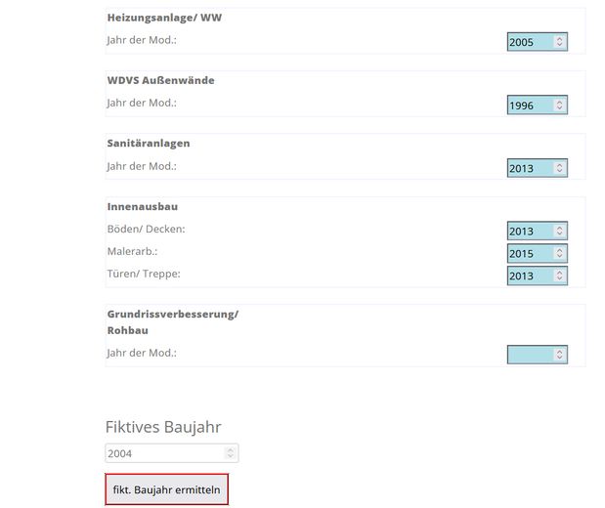The height and width of the screenshot is (508, 605).
Task: Click the Heizungsanlage/WW year field showing 2005
Action: (x=530, y=42)
